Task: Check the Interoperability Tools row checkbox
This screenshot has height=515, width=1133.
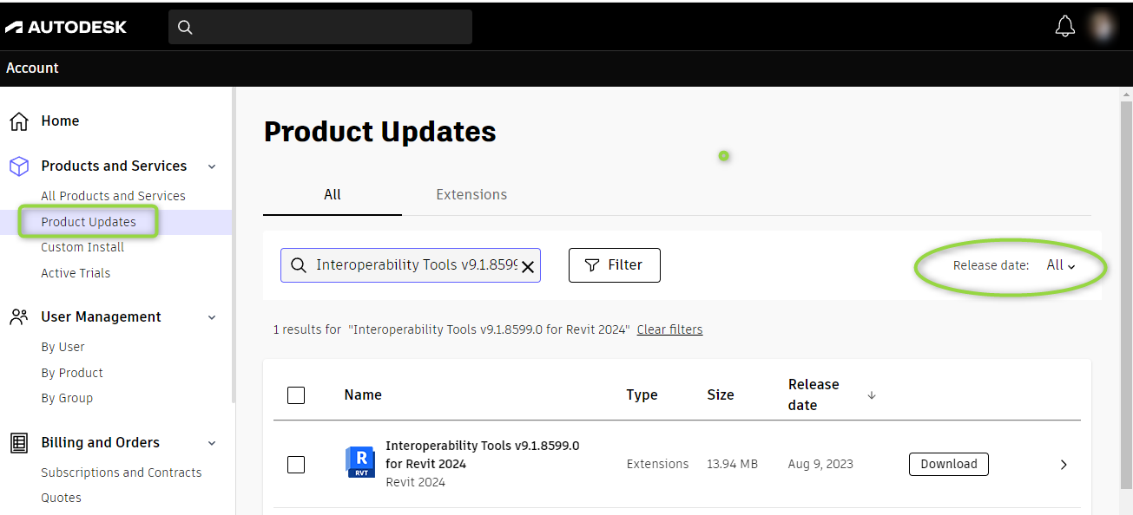Action: point(296,465)
